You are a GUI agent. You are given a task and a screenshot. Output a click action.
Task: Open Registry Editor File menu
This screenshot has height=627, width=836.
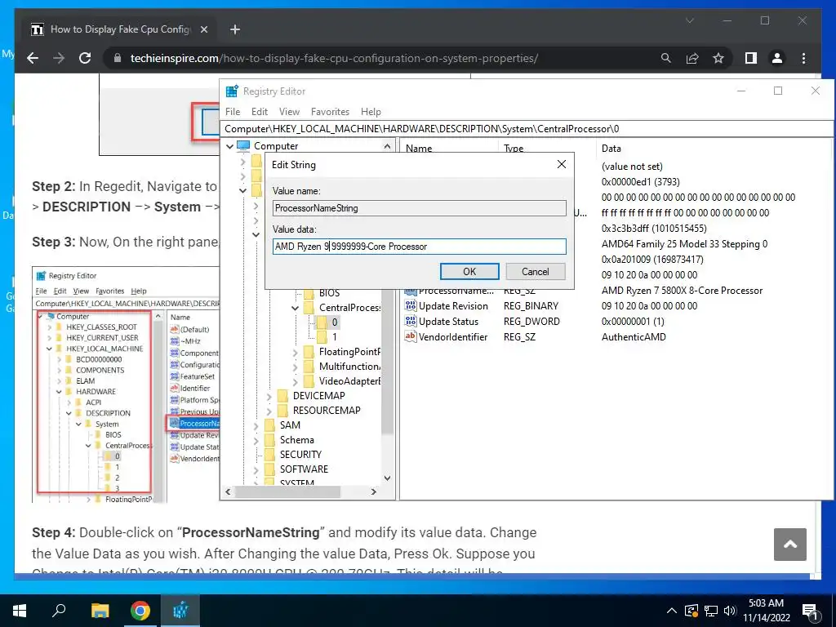coord(233,111)
